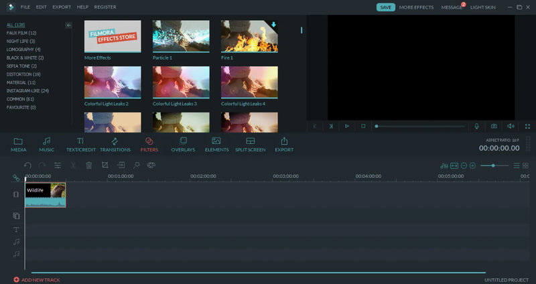Screen dimensions: 536x284
Task: Select the Filters tab
Action: (149, 145)
